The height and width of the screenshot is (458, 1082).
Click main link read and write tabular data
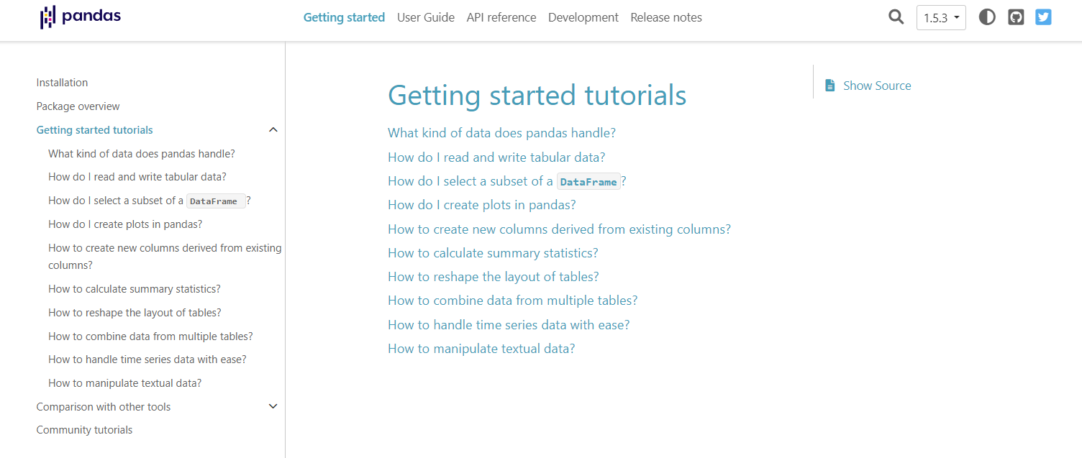coord(496,157)
